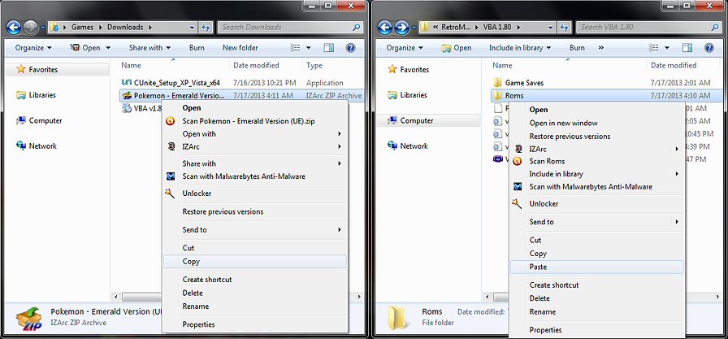
Task: Open Share with dropdown in Downloads toolbar
Action: click(149, 48)
